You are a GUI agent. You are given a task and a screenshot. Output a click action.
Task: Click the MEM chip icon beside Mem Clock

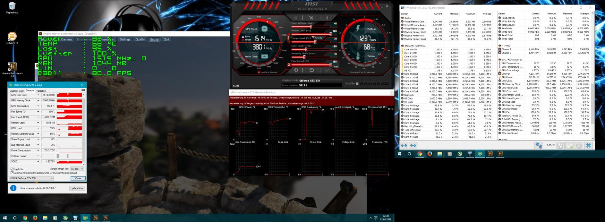(264, 56)
